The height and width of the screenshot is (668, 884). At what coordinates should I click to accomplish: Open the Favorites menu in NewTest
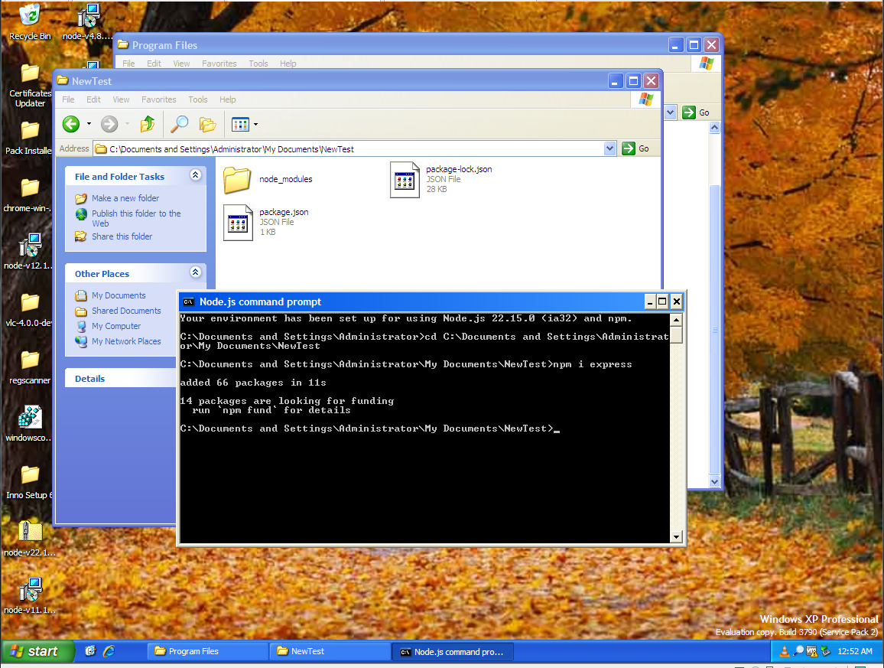159,99
